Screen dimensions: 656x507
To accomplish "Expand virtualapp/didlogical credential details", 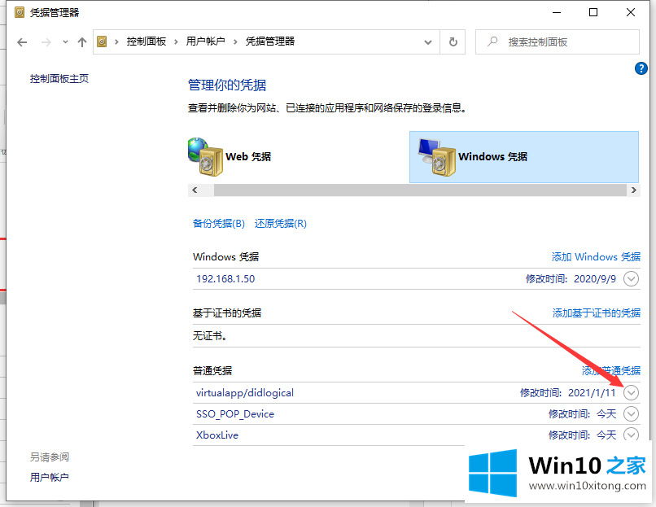I will tap(631, 392).
